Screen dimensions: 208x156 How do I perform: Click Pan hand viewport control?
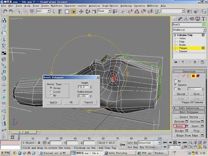[x=195, y=147]
